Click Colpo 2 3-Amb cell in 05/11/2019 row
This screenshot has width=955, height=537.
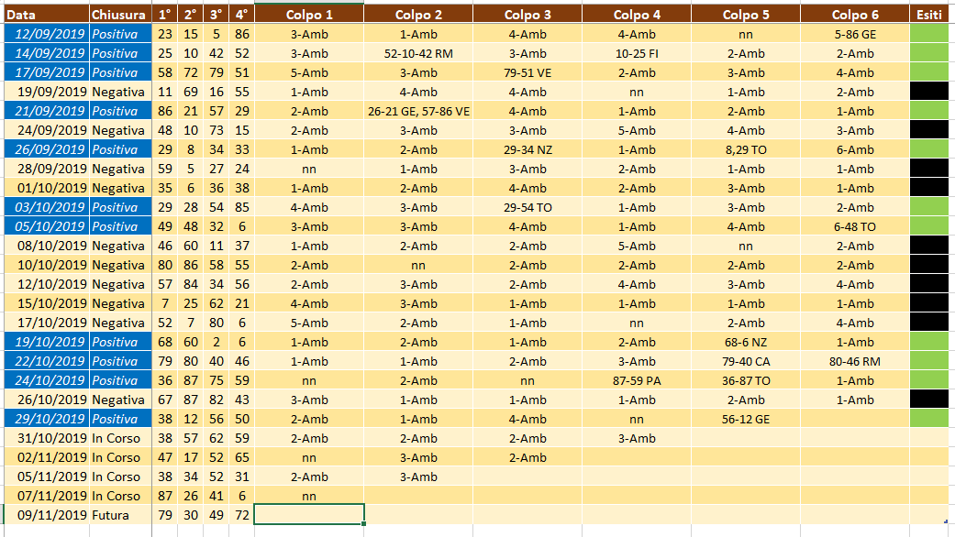point(418,477)
